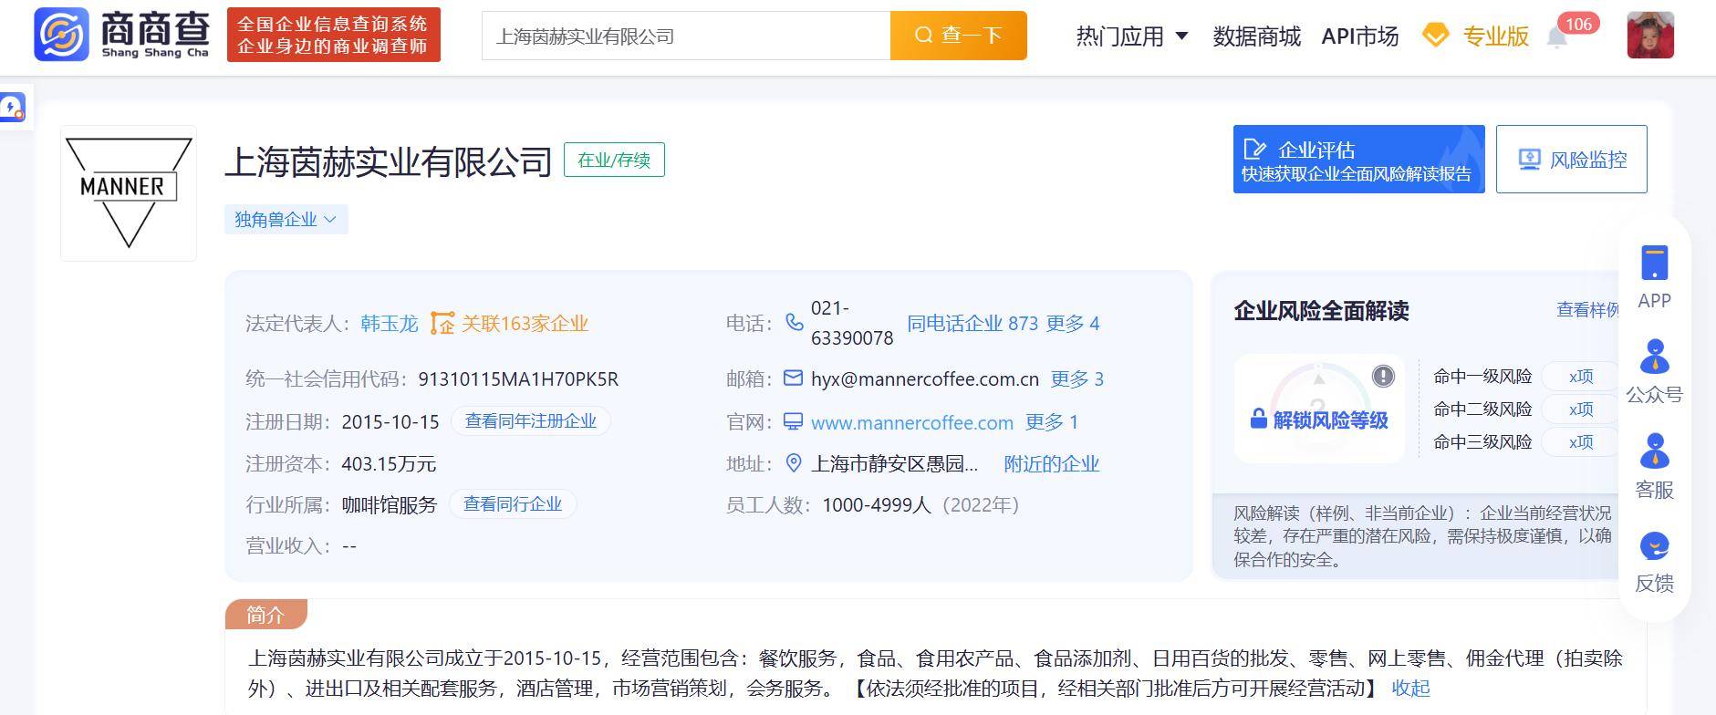This screenshot has width=1716, height=715.
Task: Click the 风险监控 button
Action: (x=1571, y=160)
